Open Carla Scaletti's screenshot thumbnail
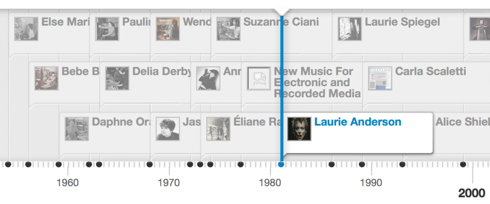 (x=380, y=79)
